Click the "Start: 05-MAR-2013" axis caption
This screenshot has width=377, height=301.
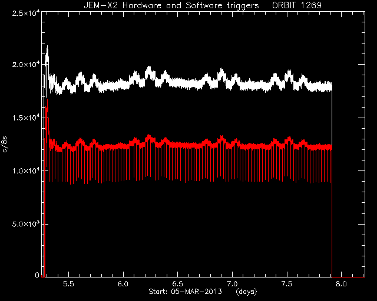coord(185,292)
